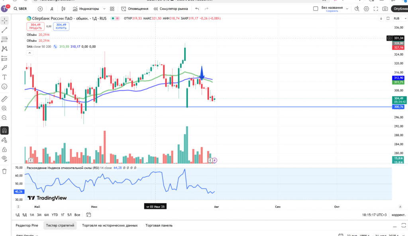Select the trend line drawing tool

pos(4,30)
